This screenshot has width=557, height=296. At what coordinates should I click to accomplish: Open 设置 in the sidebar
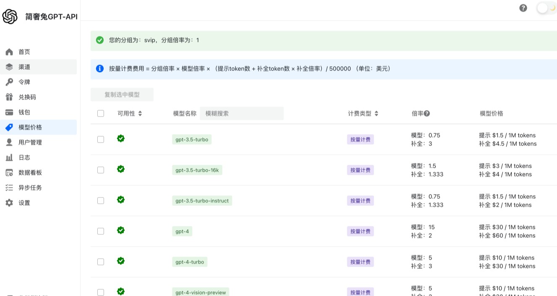(39, 203)
